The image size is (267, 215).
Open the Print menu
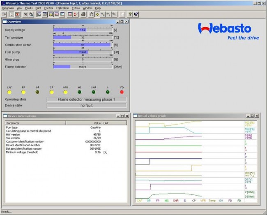pos(38,8)
